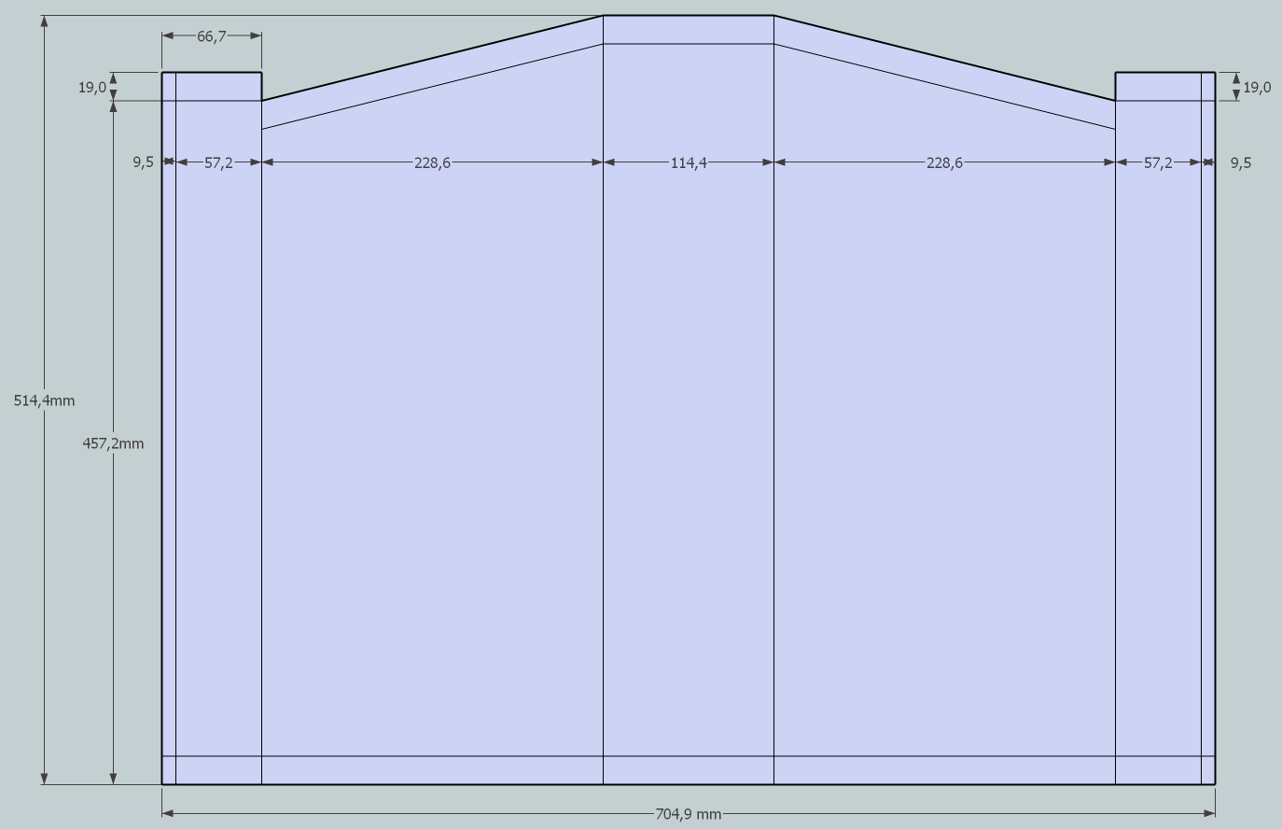Select the 114,4 center width dimension
This screenshot has width=1282, height=829.
pyautogui.click(x=689, y=162)
